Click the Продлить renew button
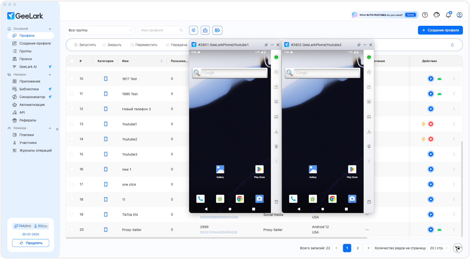The height and width of the screenshot is (259, 470). click(31, 243)
